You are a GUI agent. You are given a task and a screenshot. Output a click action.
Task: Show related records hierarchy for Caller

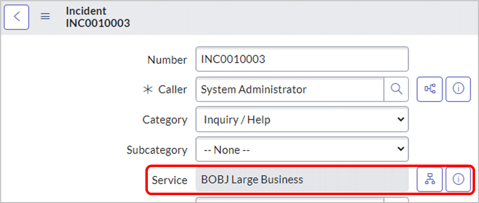tap(430, 89)
